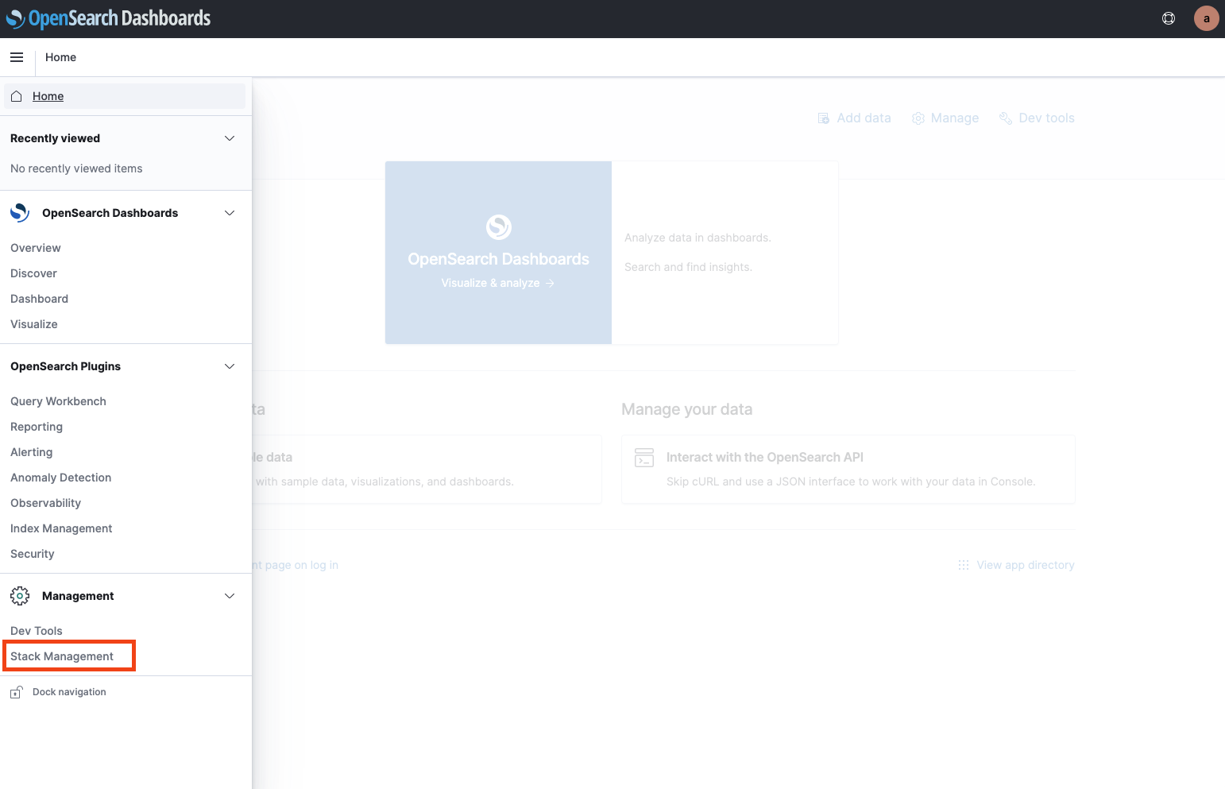Collapse the OpenSearch Plugins nav group

(x=230, y=366)
